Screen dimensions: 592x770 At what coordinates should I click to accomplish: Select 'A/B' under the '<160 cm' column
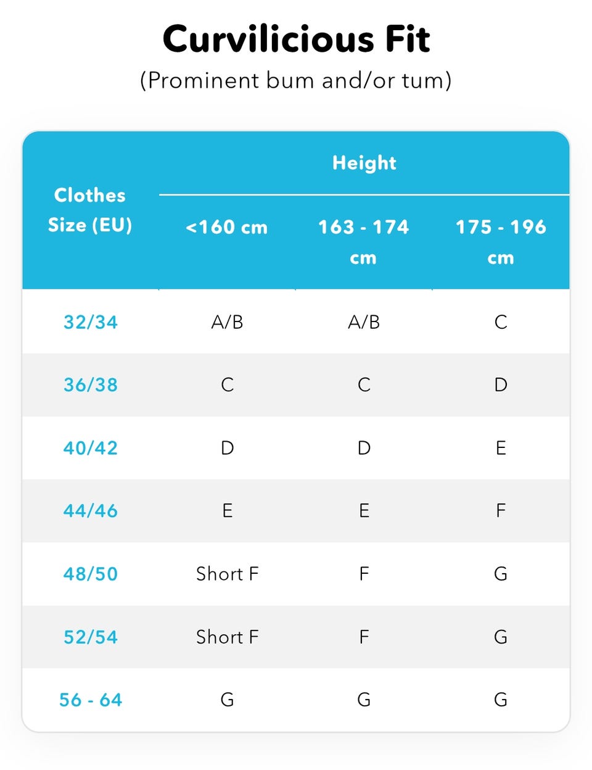227,322
